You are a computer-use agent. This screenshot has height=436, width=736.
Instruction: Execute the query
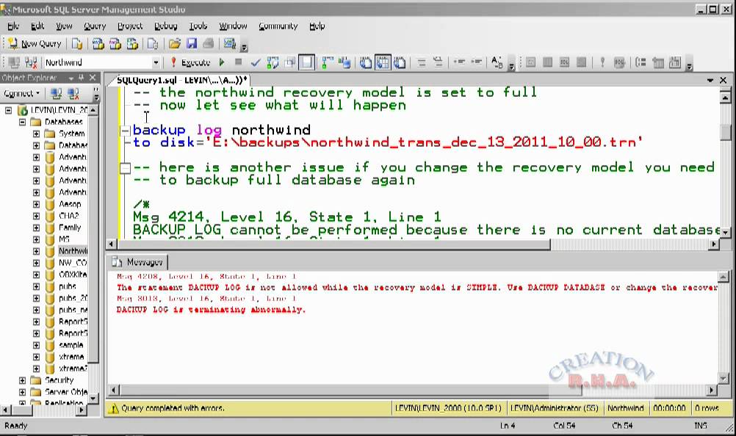click(x=190, y=62)
